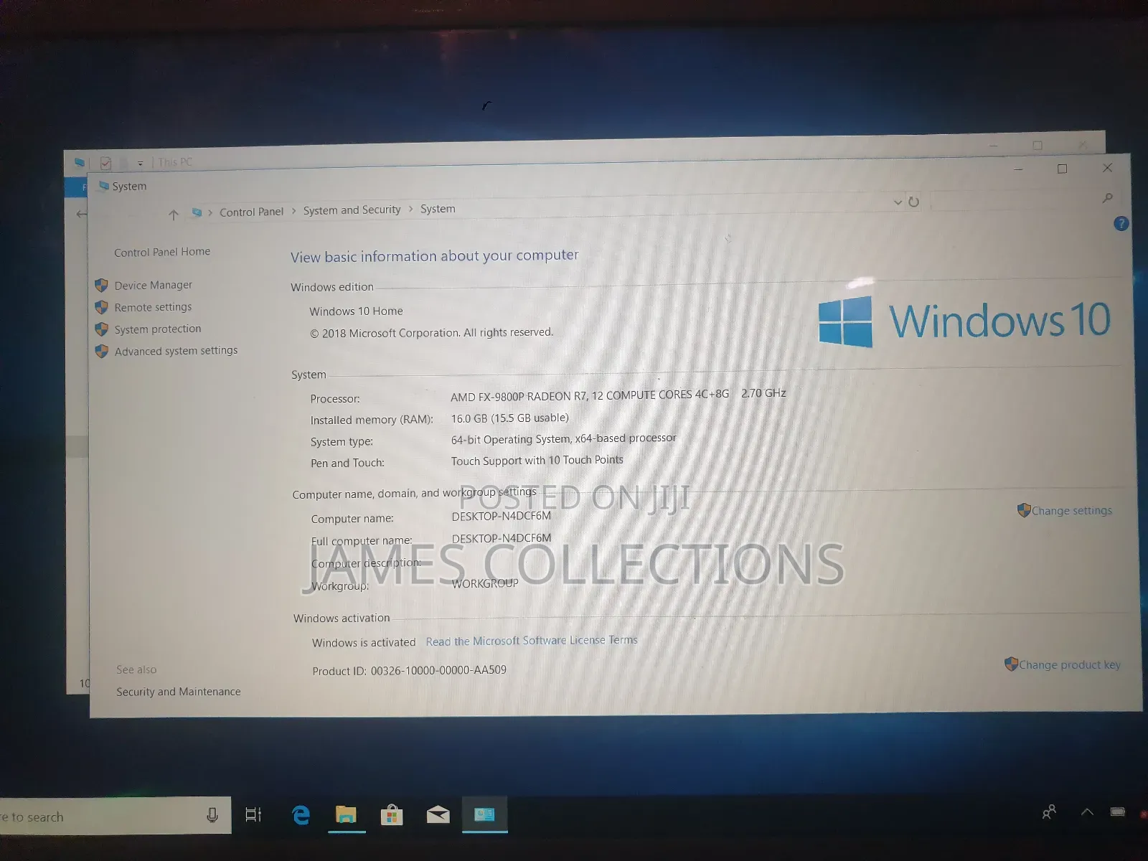Click System protection shield icon

101,329
